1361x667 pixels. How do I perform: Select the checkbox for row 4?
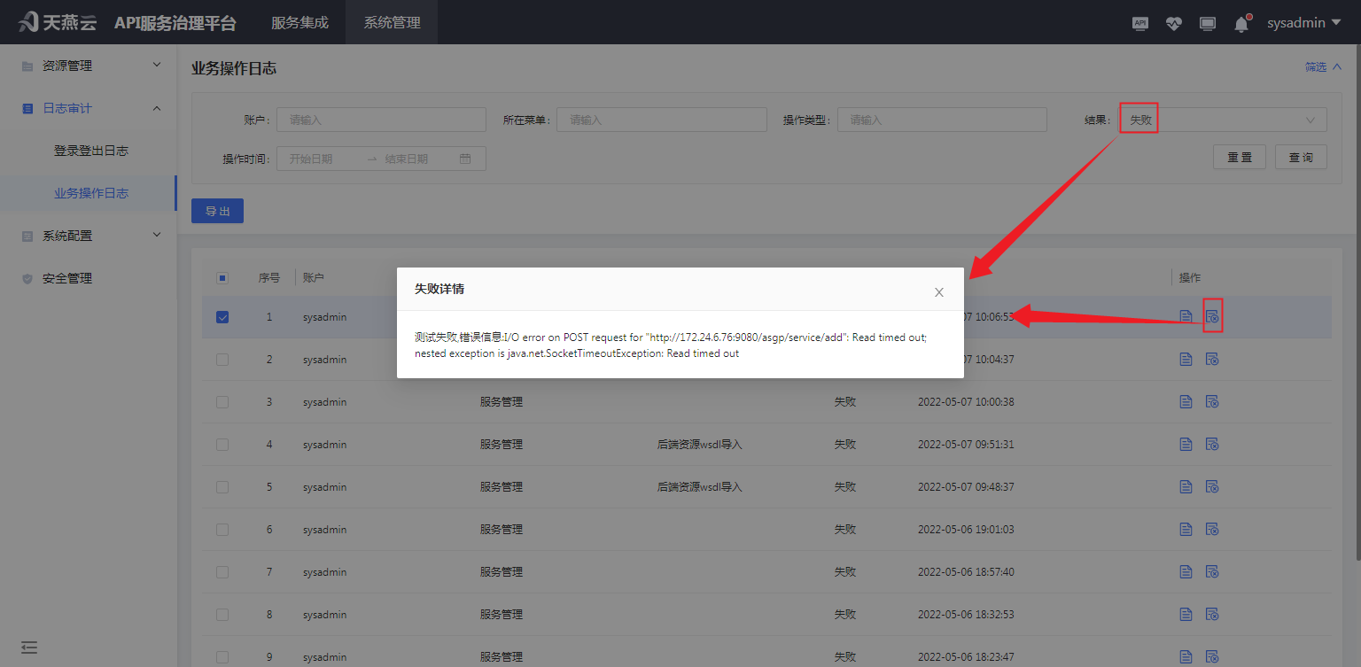pos(222,444)
